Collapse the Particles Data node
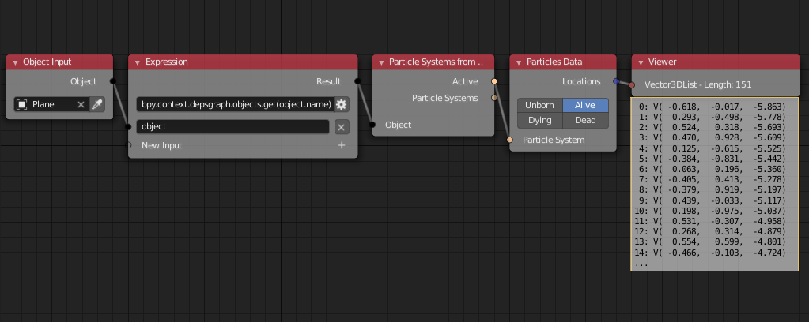Image resolution: width=809 pixels, height=322 pixels. (x=519, y=62)
